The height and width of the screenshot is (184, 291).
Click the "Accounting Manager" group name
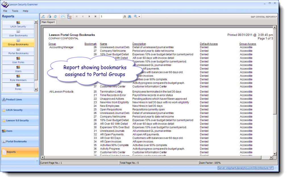61,47
